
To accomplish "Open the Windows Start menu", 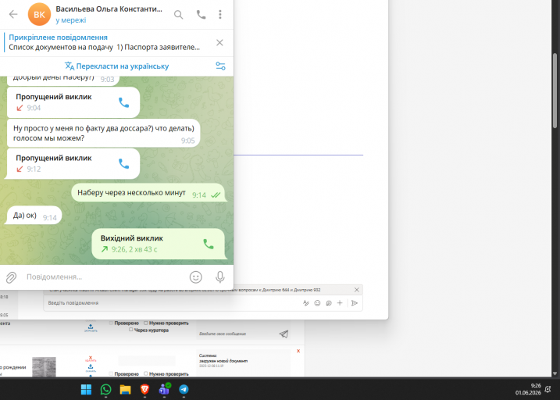I will (86, 389).
